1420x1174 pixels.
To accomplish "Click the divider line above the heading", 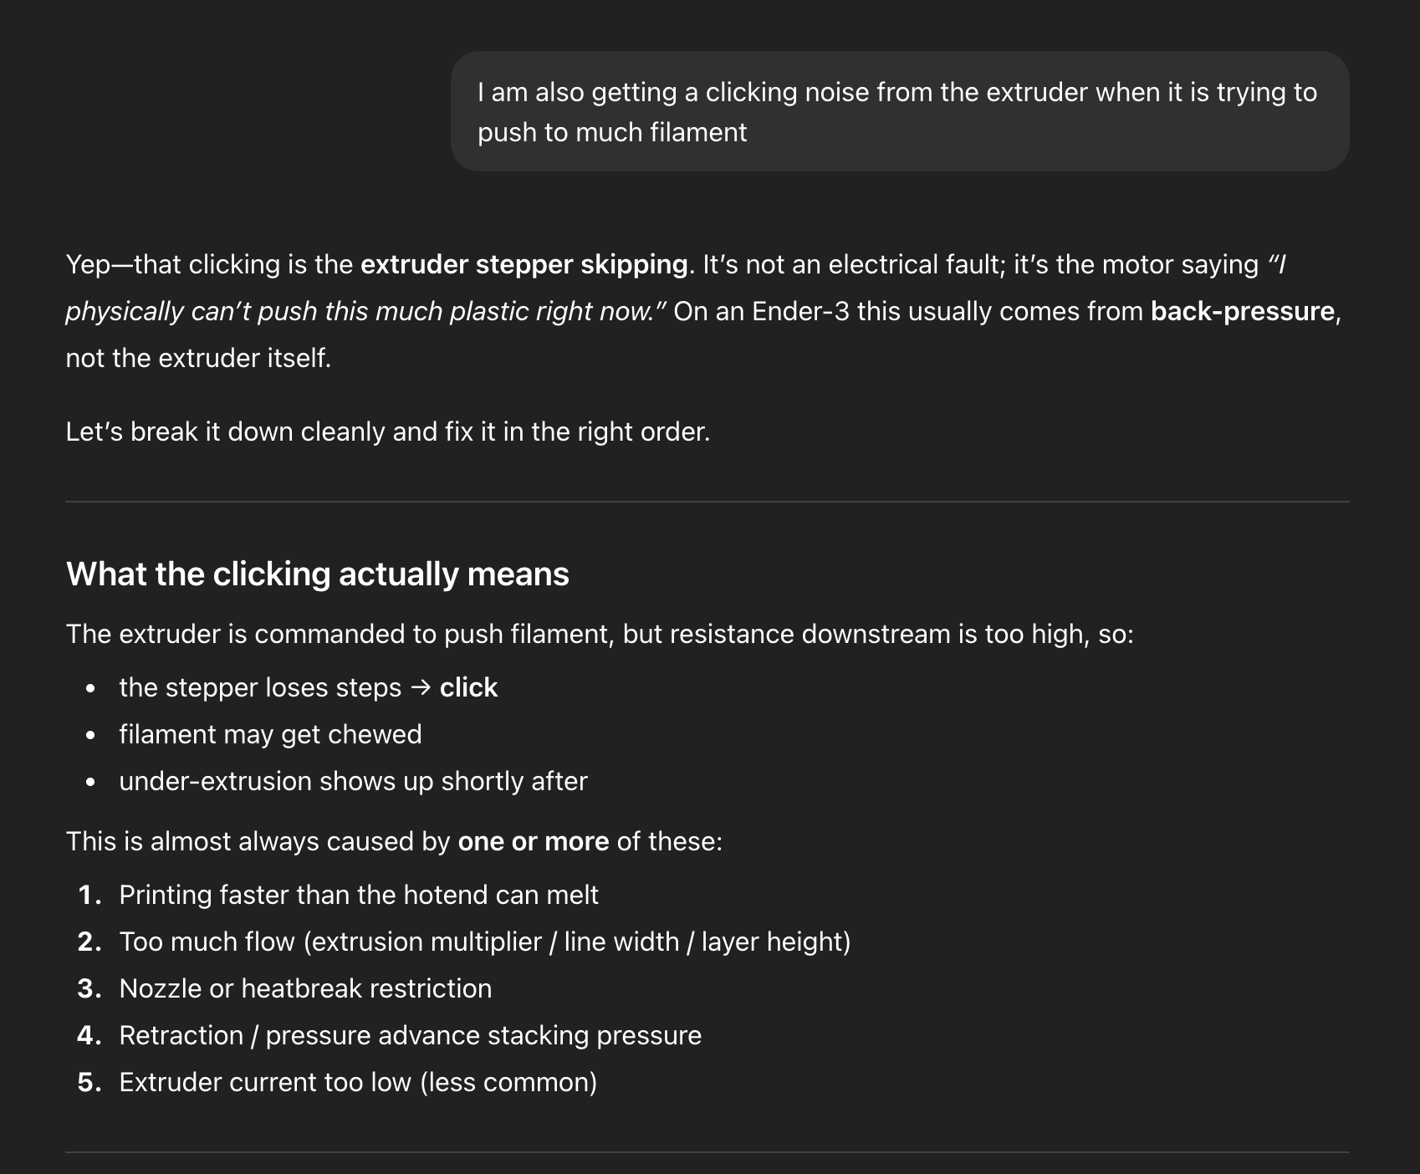I will tap(707, 502).
